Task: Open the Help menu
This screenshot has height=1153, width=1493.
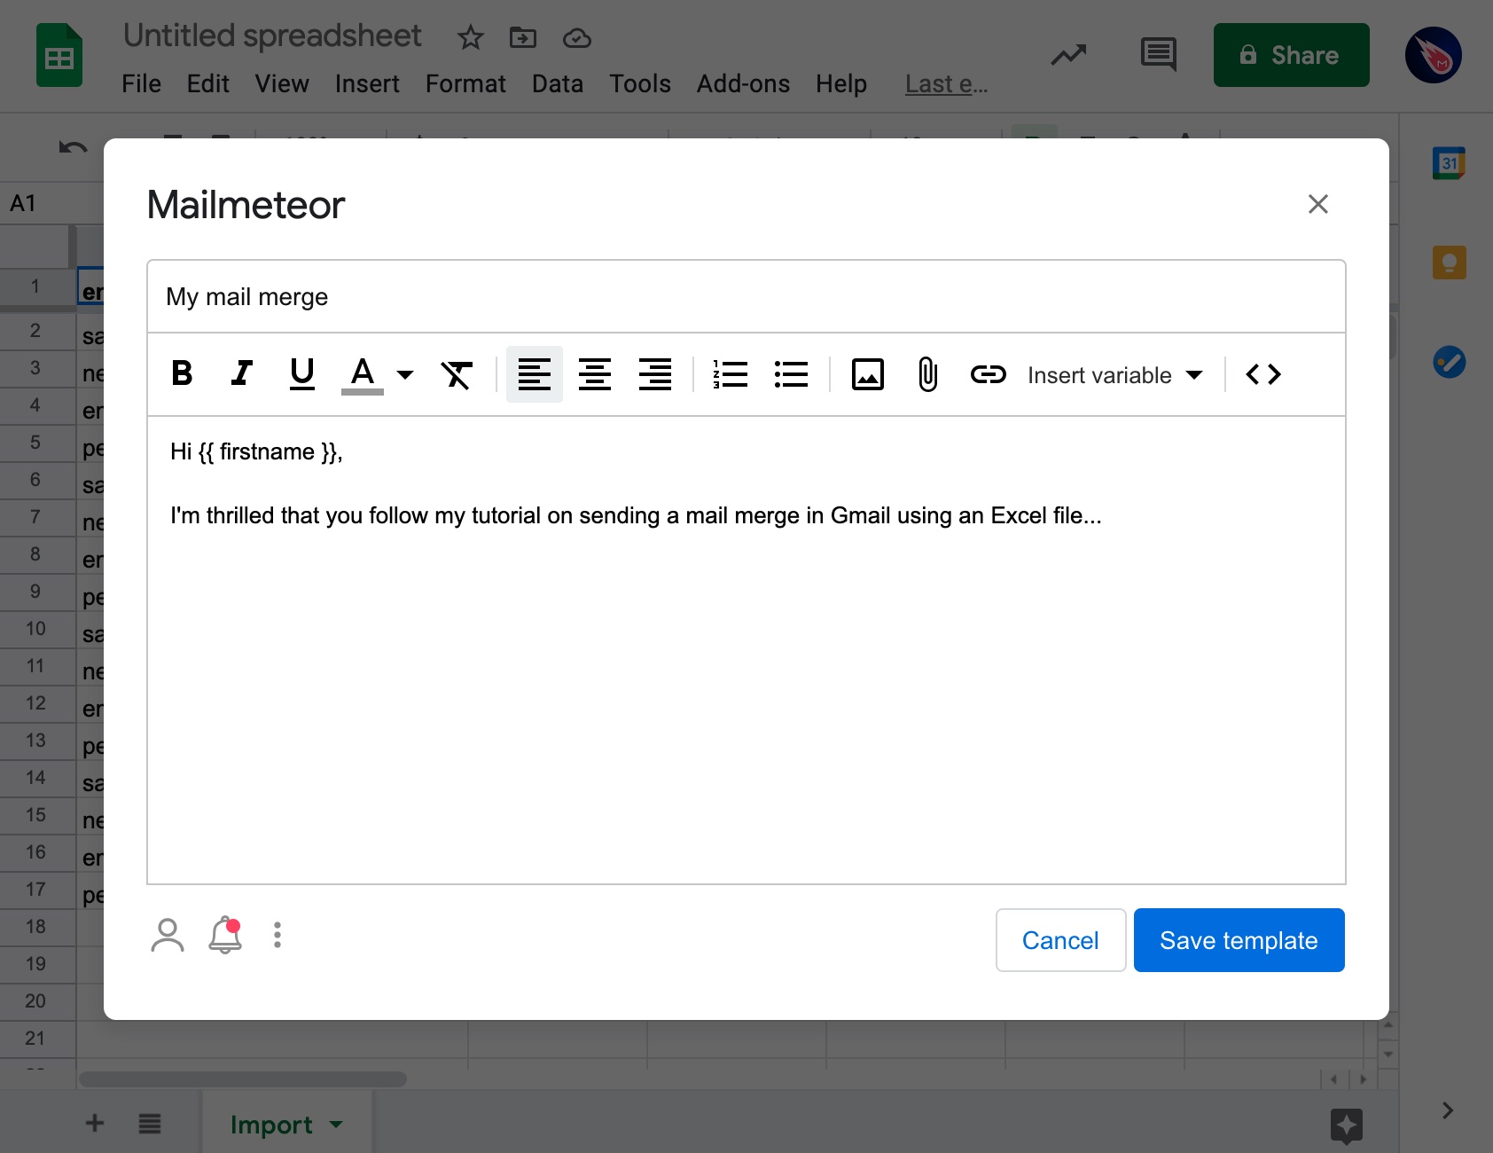Action: click(x=841, y=83)
